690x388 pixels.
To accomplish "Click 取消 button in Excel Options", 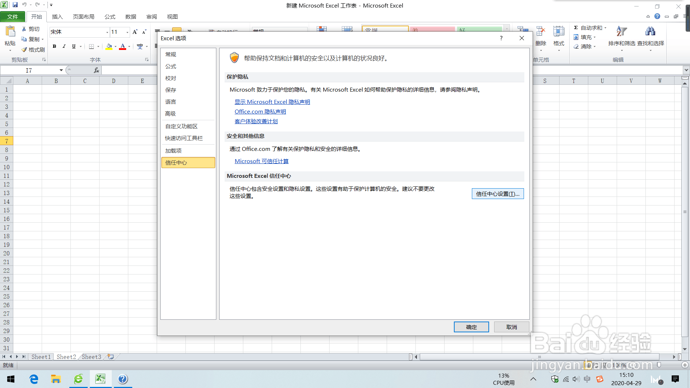I will [511, 327].
